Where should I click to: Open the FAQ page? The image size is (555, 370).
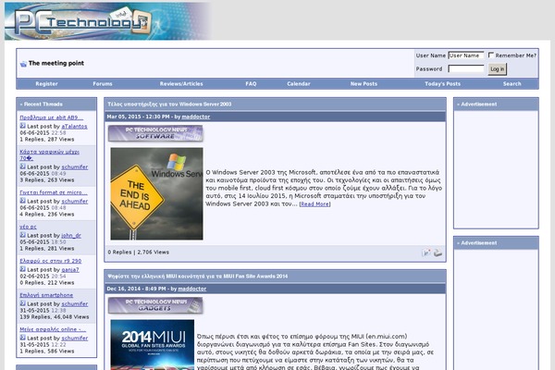coord(251,84)
